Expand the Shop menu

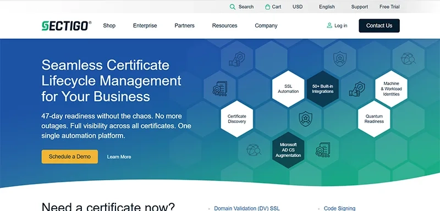[x=109, y=25]
